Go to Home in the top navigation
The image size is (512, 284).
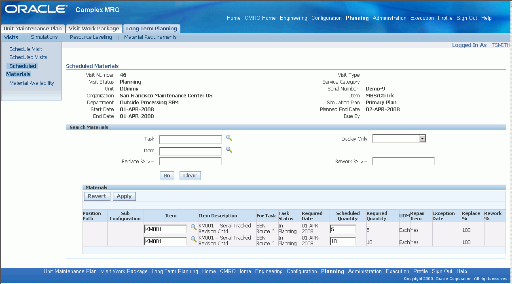pos(234,18)
